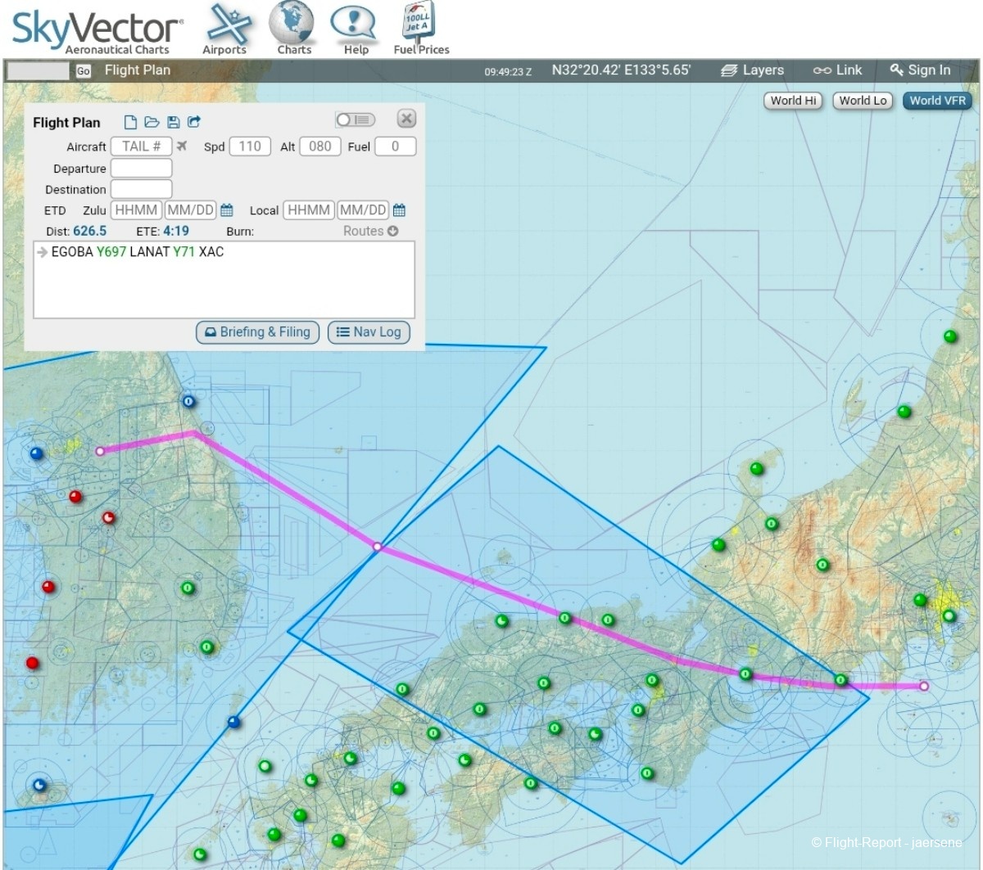
Task: Open the Help menu in the header
Action: click(355, 29)
